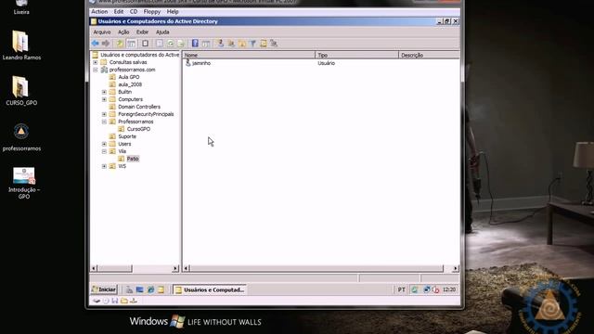This screenshot has width=594, height=334.
Task: Sort by the Tipo column header
Action: tap(356, 55)
